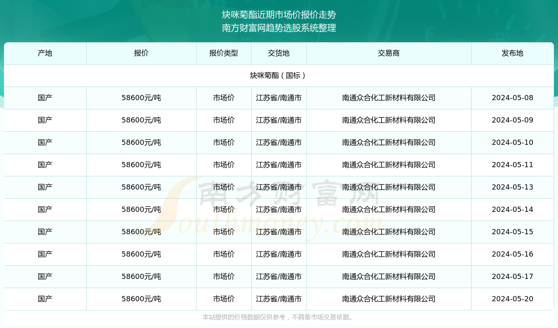The image size is (558, 328).
Task: Click 市场价 in the 2024-05-15 row
Action: click(x=224, y=232)
